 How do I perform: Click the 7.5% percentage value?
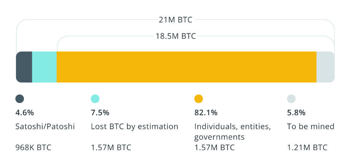pos(100,113)
